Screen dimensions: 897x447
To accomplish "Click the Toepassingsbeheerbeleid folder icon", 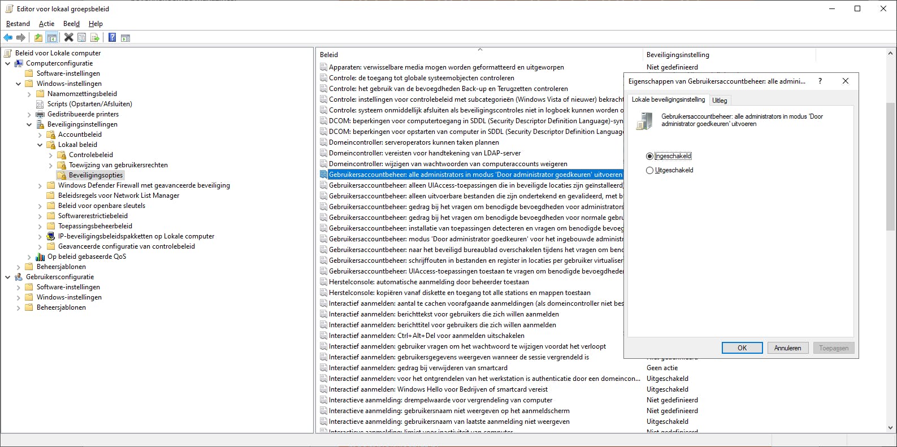I will (x=51, y=226).
